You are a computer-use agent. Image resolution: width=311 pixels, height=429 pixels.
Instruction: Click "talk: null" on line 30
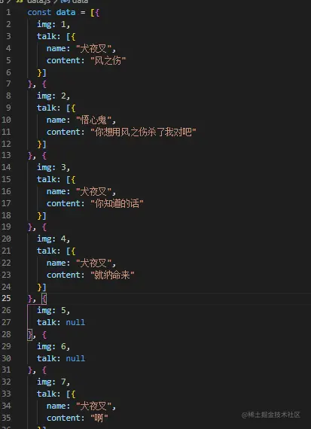click(61, 358)
